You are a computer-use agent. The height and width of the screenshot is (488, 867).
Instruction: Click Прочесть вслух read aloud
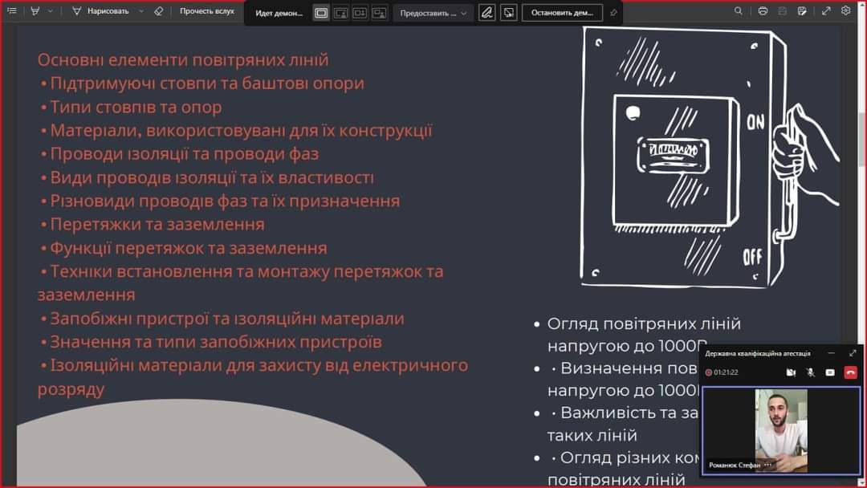click(x=207, y=11)
